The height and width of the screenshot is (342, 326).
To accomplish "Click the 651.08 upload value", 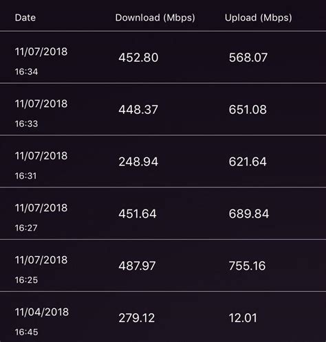I will pyautogui.click(x=248, y=109).
